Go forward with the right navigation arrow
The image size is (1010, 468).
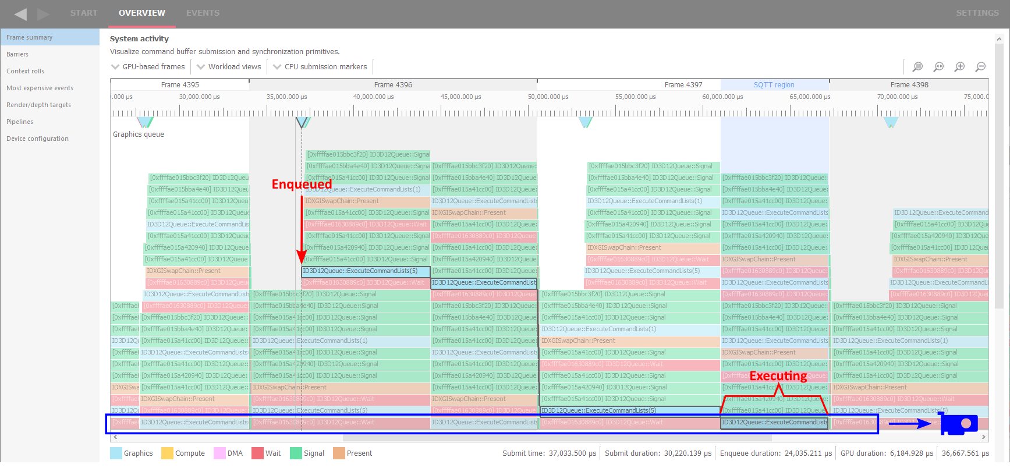(43, 14)
